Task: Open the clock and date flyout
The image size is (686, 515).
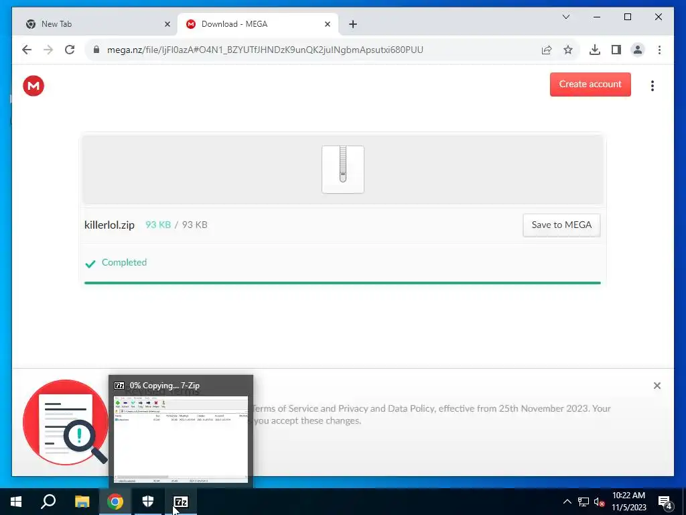Action: tap(628, 502)
